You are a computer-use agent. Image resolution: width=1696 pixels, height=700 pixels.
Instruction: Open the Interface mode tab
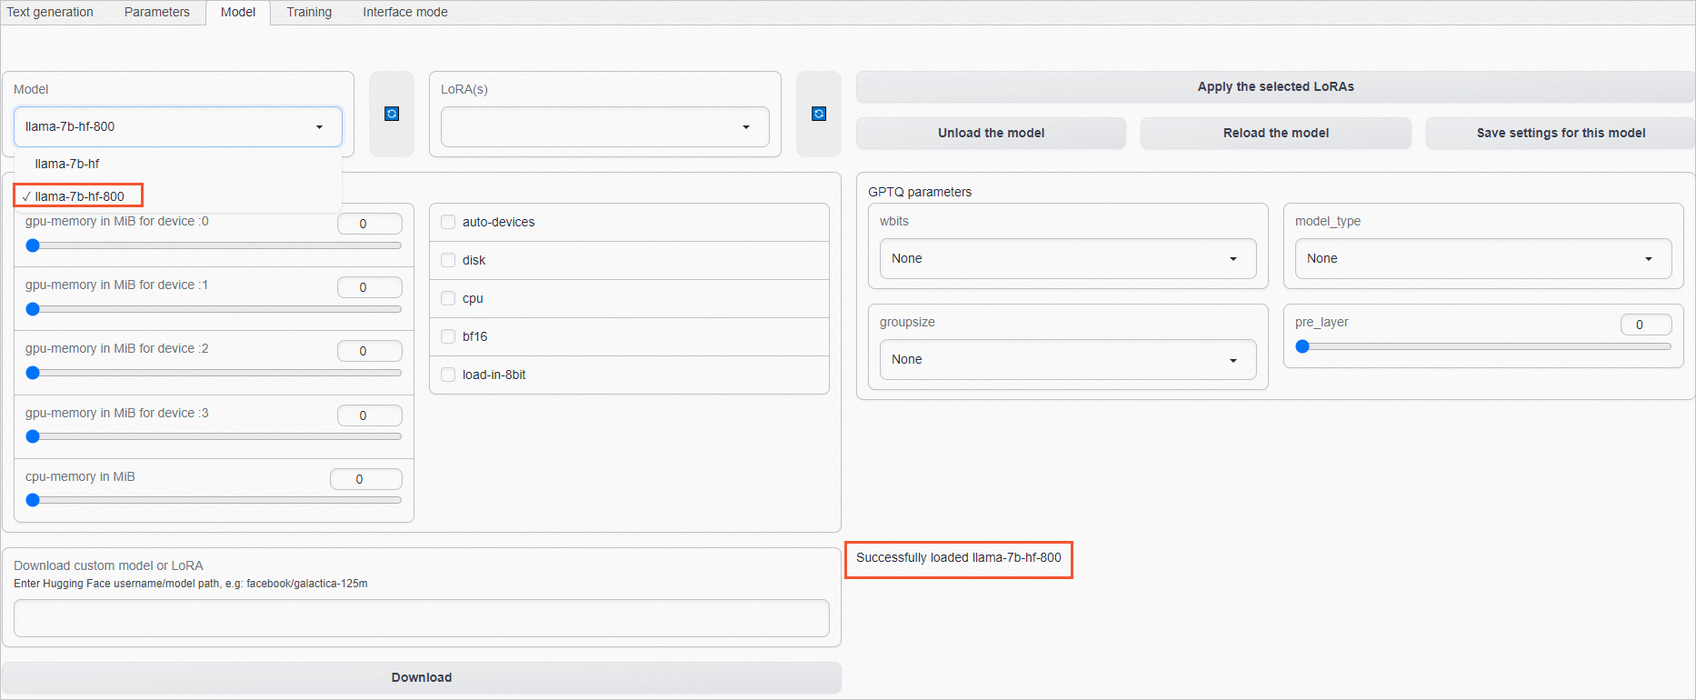click(x=405, y=12)
